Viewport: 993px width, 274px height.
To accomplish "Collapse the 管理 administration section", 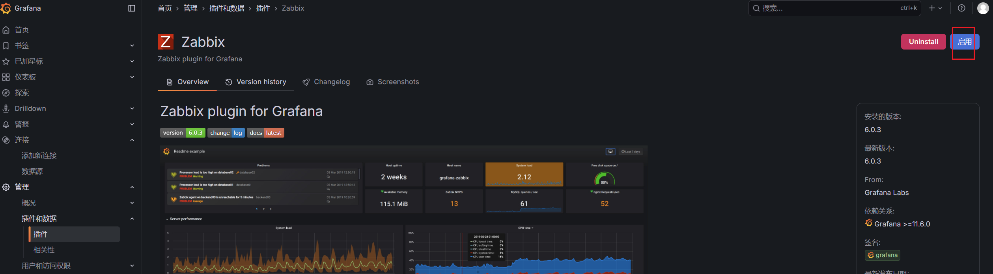I will click(132, 187).
